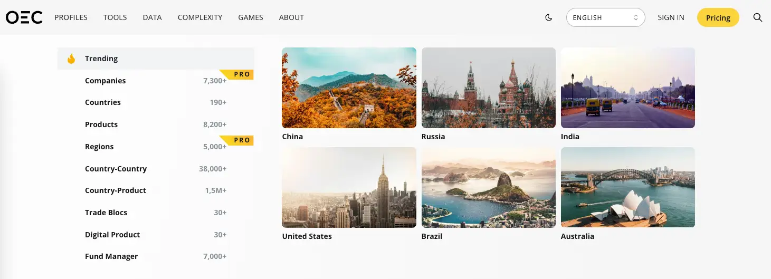Select the Products category
The width and height of the screenshot is (771, 279).
tap(156, 124)
